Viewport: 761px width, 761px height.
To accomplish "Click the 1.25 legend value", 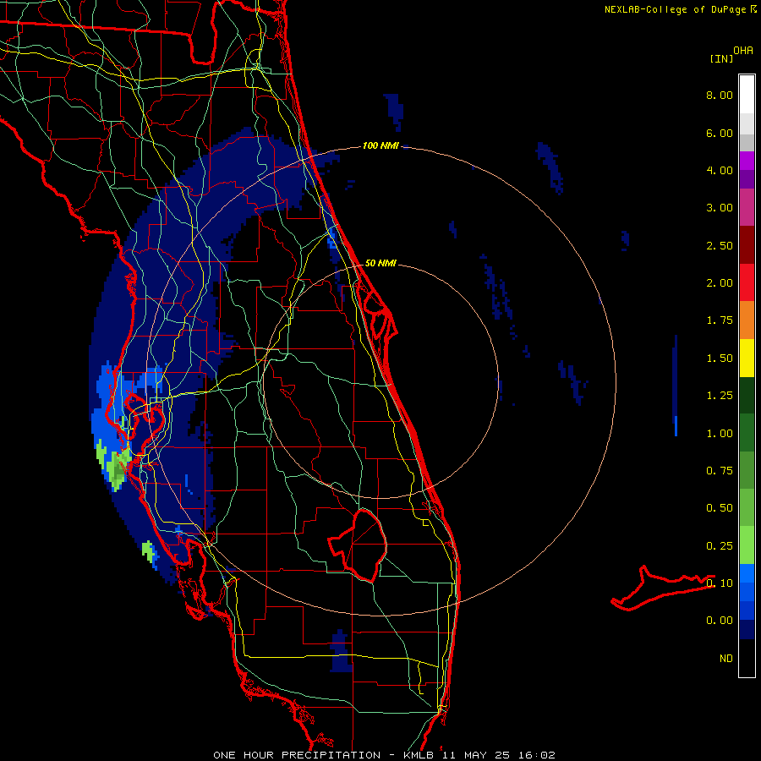I will (x=720, y=396).
